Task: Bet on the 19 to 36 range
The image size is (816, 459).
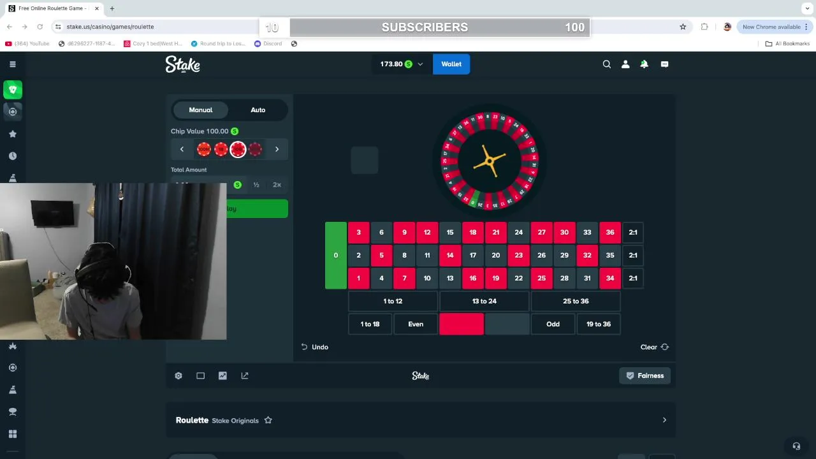Action: (599, 324)
